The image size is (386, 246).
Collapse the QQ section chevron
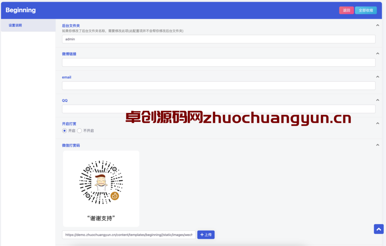point(377,100)
